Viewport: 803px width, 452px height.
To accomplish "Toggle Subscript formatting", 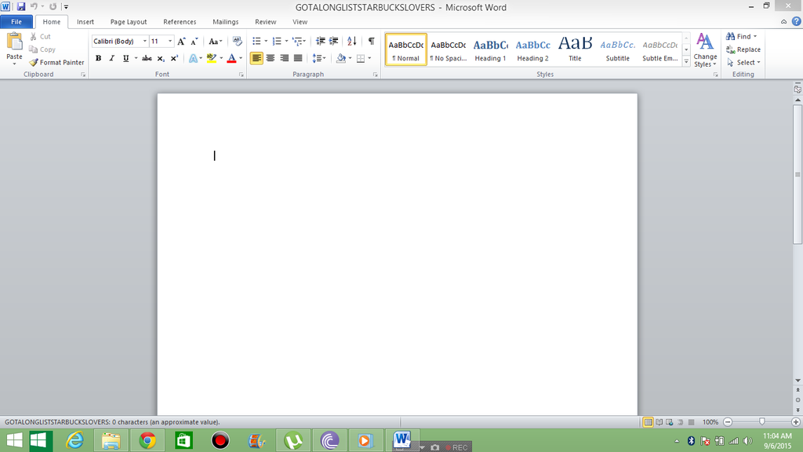I will pos(160,58).
